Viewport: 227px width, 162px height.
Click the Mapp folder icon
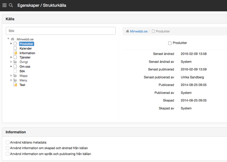coord(15,76)
